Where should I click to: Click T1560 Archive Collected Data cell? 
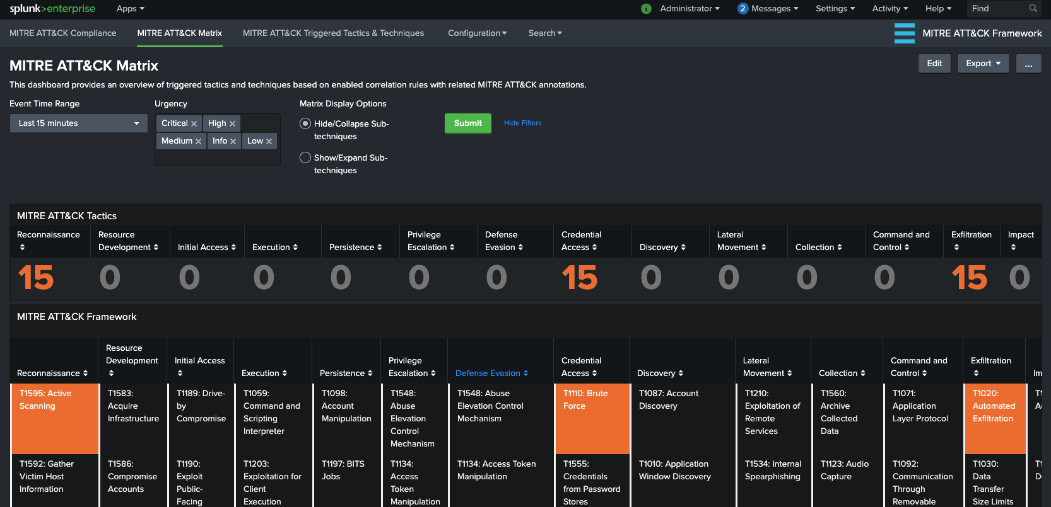pyautogui.click(x=847, y=419)
